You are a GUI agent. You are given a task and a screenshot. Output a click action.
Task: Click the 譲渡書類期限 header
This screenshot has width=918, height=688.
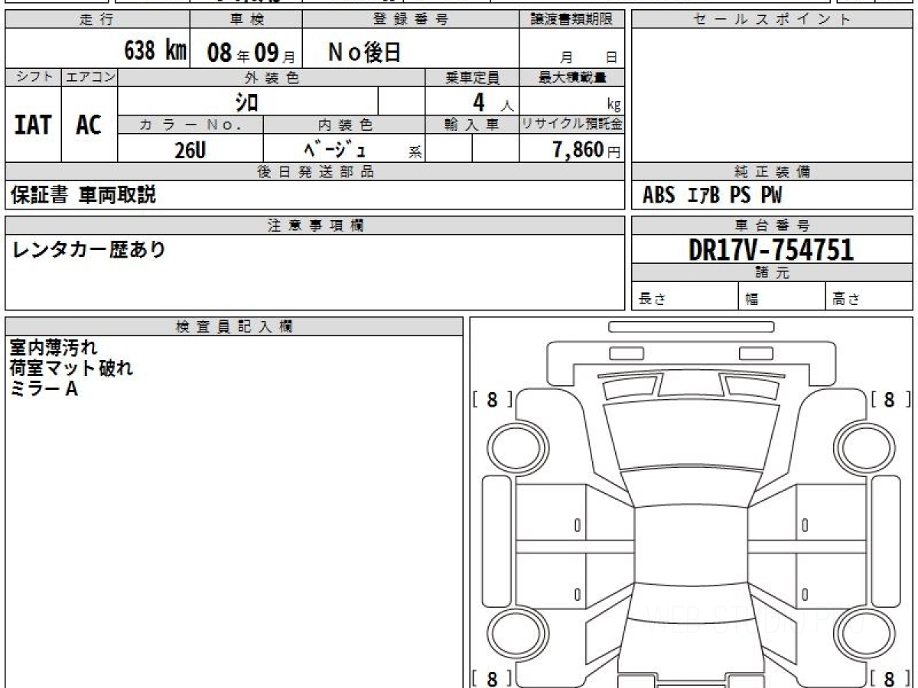click(572, 20)
